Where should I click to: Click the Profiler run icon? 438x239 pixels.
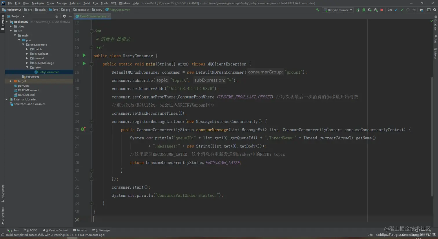[376, 10]
